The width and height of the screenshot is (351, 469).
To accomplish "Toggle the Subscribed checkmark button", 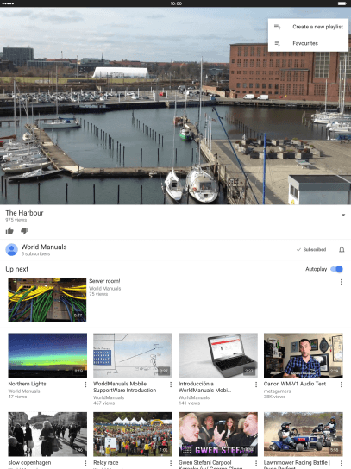I will 311,250.
